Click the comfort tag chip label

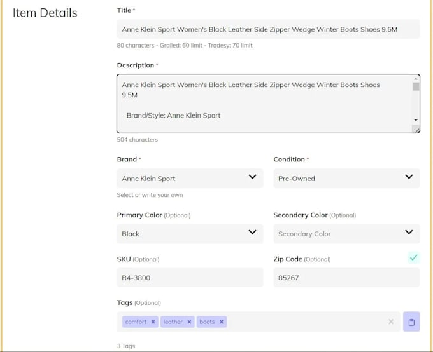pyautogui.click(x=136, y=322)
